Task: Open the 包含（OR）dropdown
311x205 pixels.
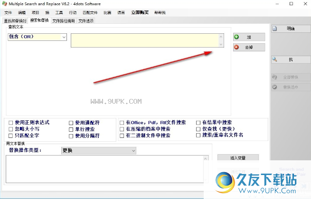Action: [x=38, y=37]
